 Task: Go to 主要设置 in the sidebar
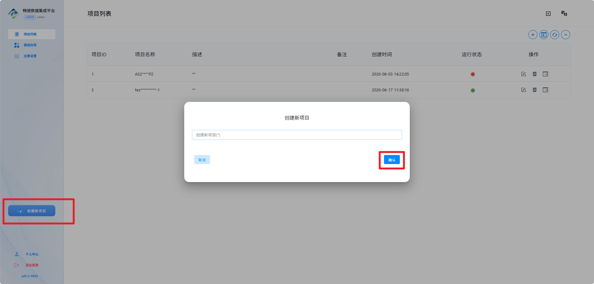(30, 56)
